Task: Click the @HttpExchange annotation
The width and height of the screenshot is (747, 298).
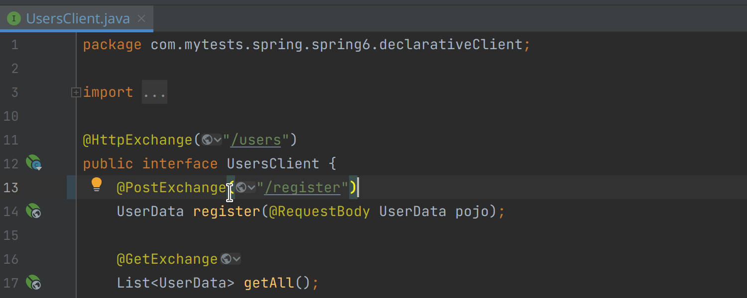Action: (137, 140)
